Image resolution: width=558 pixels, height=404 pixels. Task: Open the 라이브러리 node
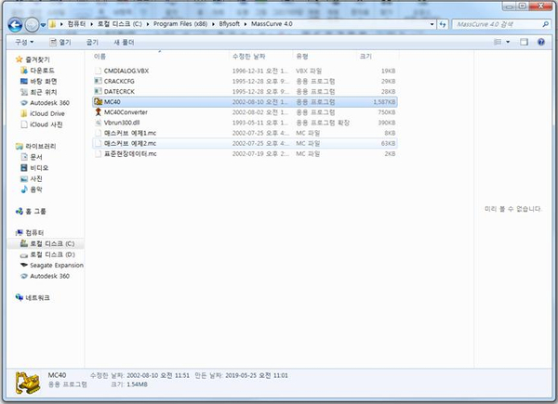tap(41, 146)
